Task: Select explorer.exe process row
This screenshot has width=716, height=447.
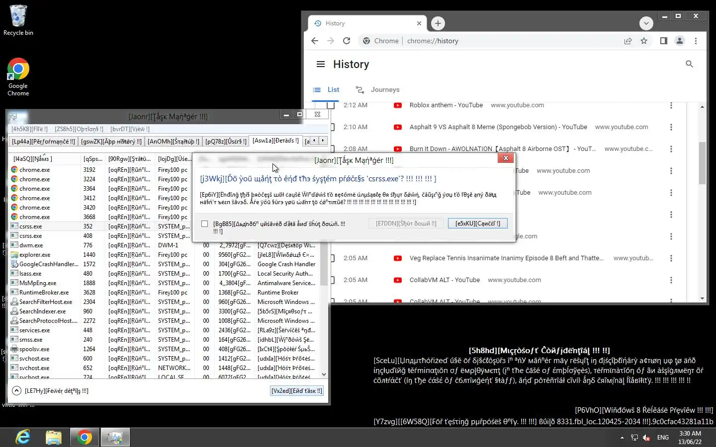Action: tap(164, 255)
